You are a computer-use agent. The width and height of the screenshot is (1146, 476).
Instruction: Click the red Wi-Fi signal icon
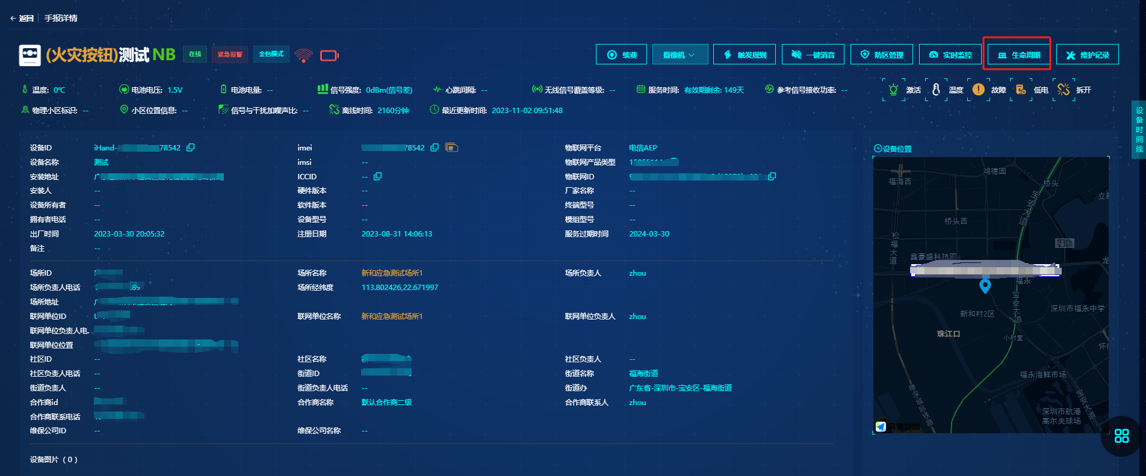pyautogui.click(x=304, y=55)
